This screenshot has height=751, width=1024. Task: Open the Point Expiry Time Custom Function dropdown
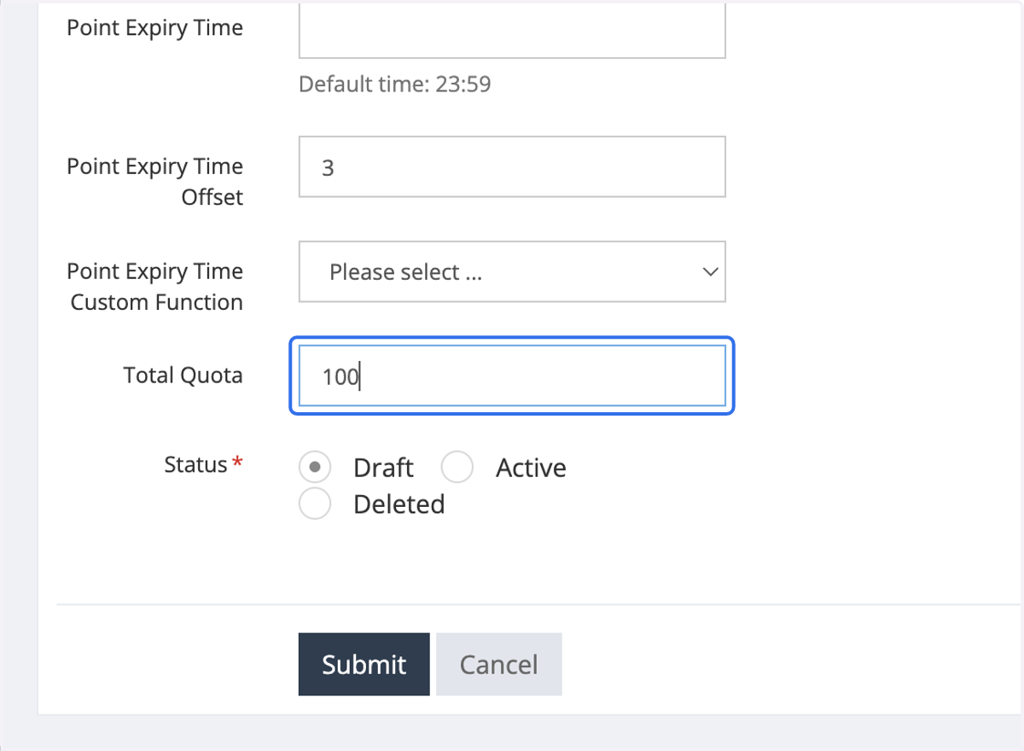pyautogui.click(x=512, y=271)
